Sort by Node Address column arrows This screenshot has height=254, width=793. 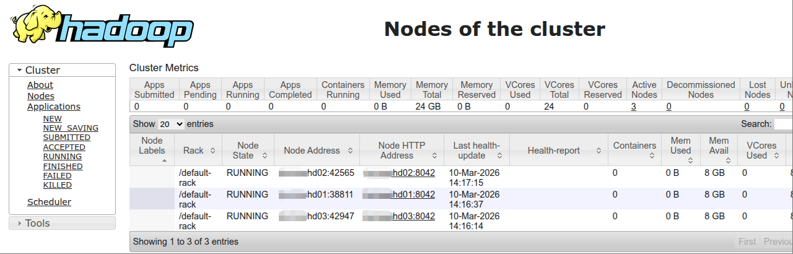tap(350, 151)
